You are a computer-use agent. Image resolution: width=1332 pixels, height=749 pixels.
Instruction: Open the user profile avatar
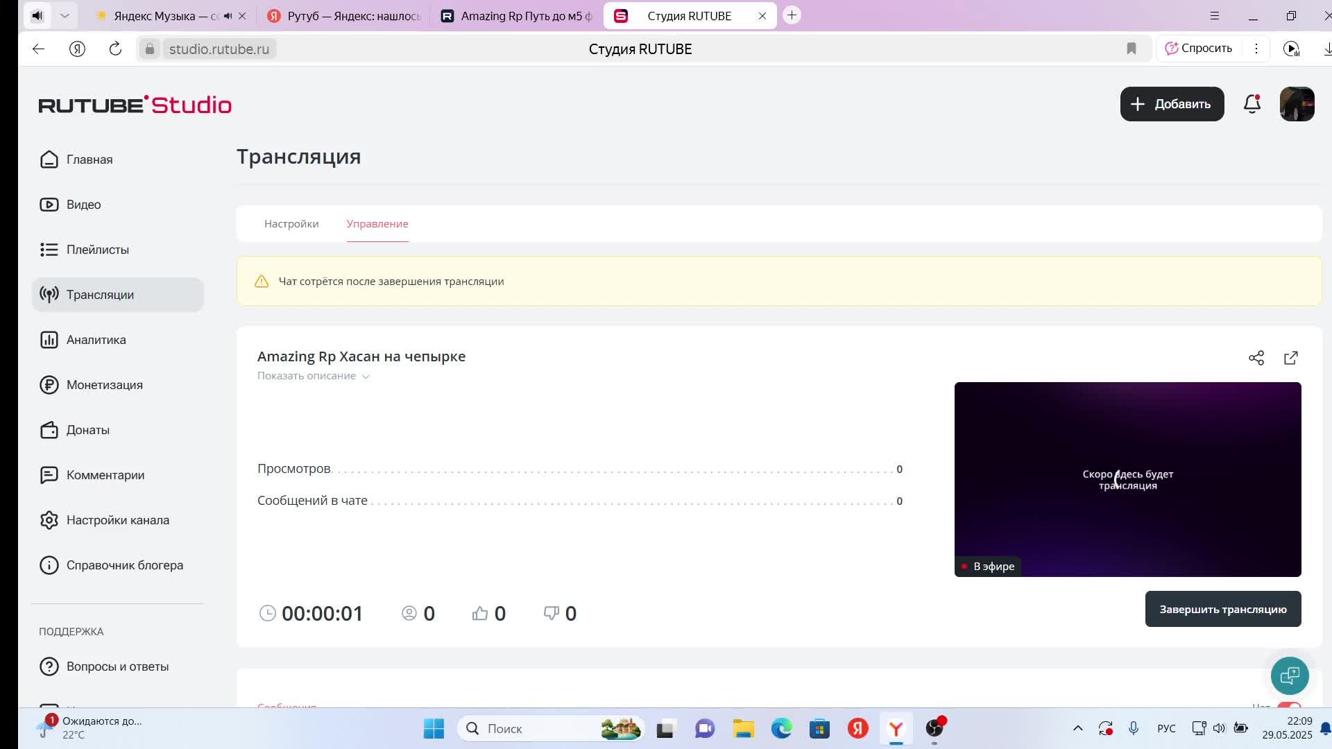(x=1297, y=104)
